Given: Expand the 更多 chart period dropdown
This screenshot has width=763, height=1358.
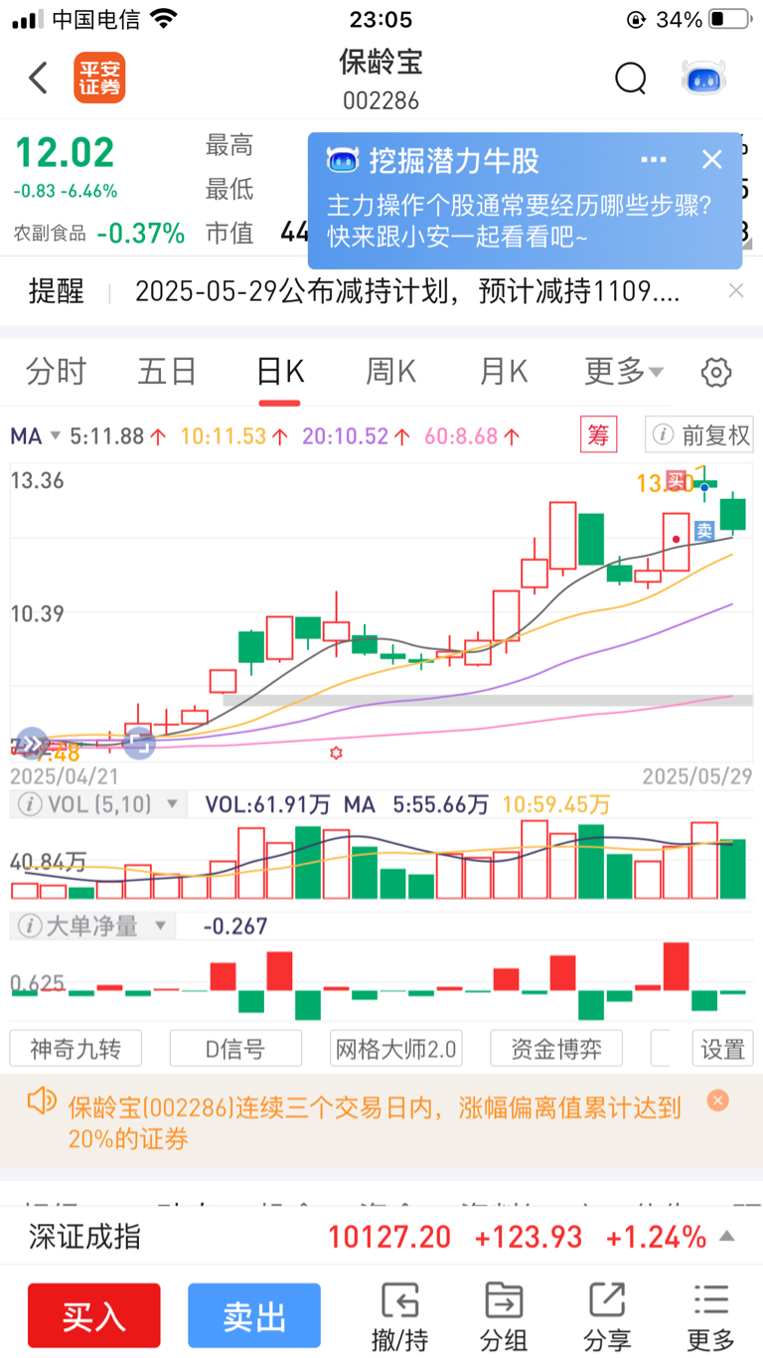Looking at the screenshot, I should tap(624, 372).
